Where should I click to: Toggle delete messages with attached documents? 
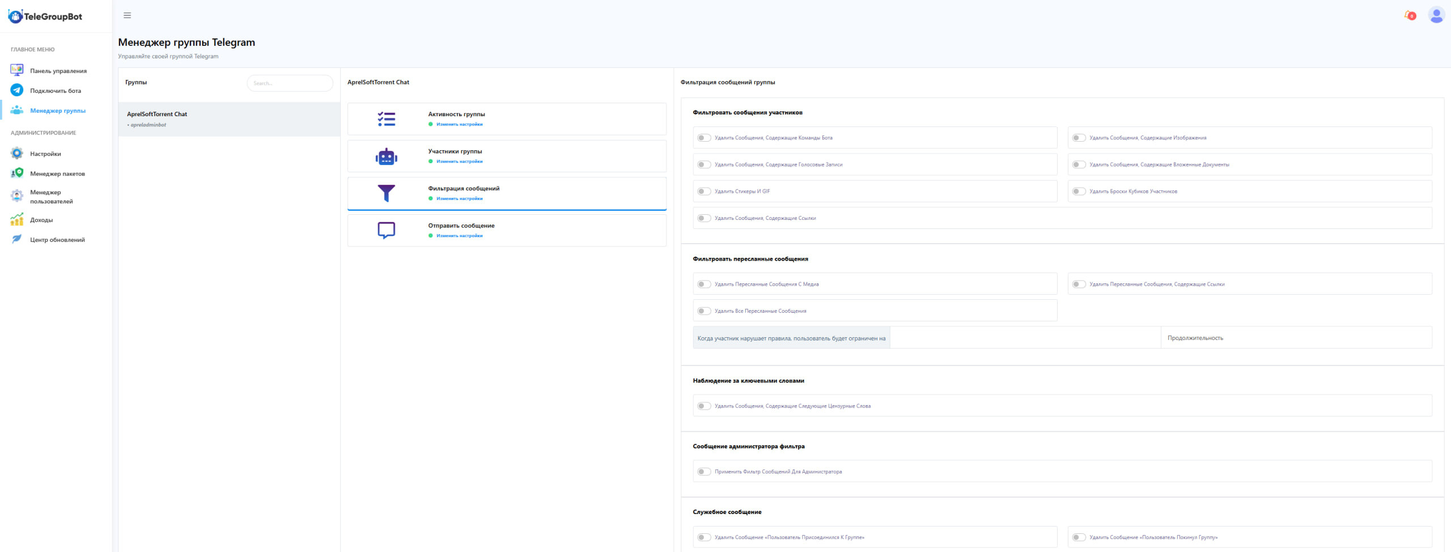pos(1079,164)
